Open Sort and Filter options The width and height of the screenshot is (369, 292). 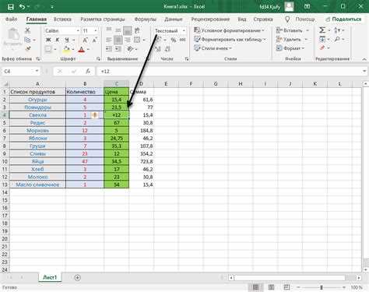337,30
